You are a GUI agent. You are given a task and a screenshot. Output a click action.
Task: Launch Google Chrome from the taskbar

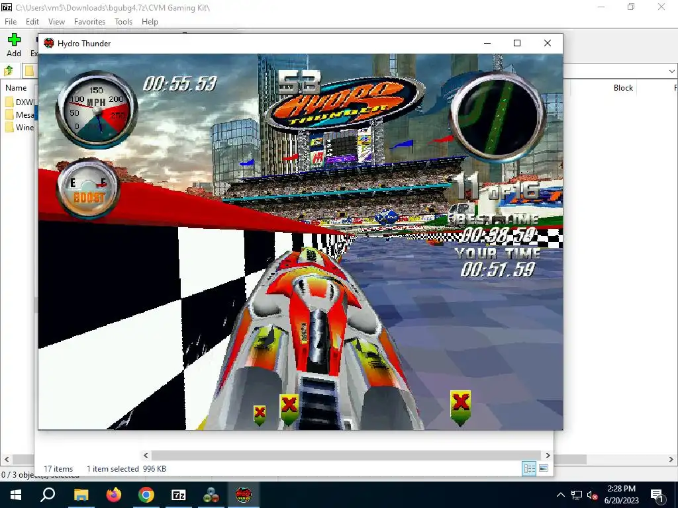click(146, 495)
